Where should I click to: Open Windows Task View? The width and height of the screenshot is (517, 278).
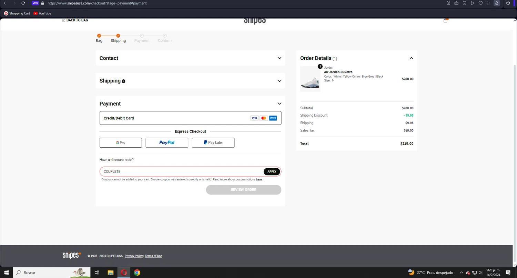97,272
